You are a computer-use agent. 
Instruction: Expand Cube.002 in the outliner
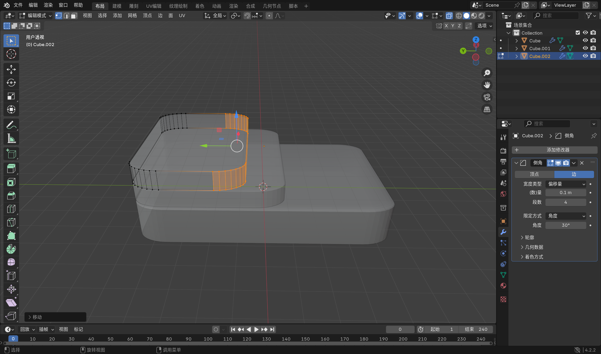[516, 56]
